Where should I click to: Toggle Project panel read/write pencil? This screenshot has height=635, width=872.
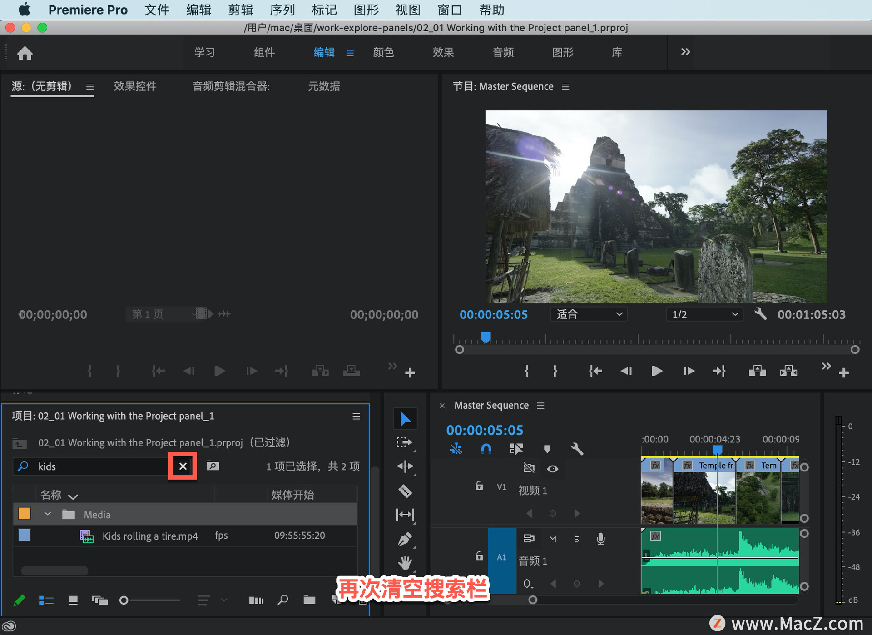pos(19,600)
